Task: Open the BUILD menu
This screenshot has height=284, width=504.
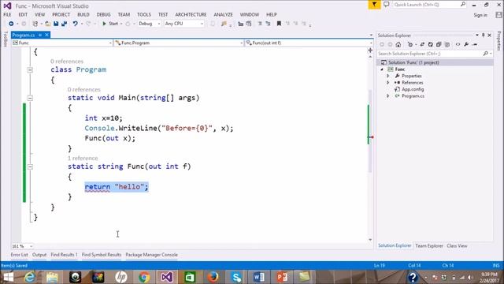Action: (x=83, y=14)
